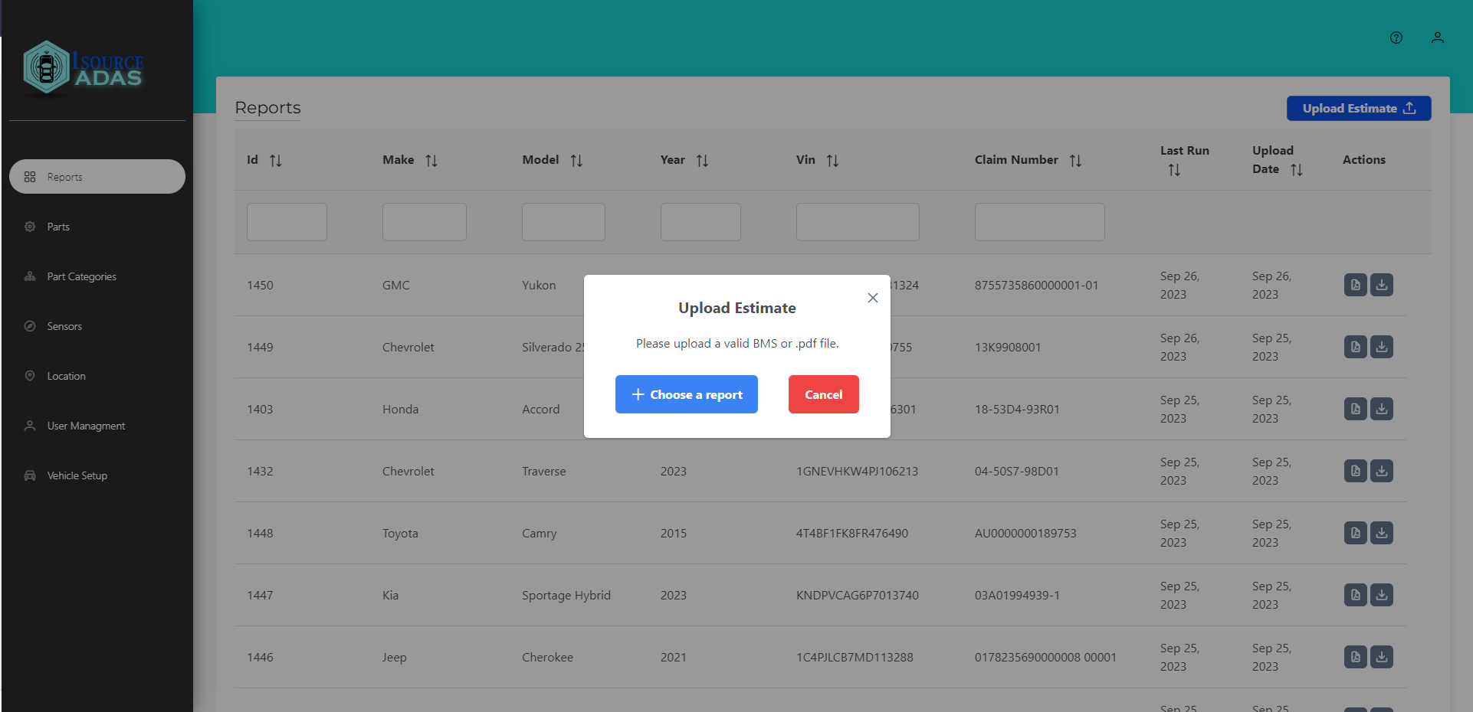View report document for row 1449
This screenshot has height=712, width=1473.
coord(1356,347)
